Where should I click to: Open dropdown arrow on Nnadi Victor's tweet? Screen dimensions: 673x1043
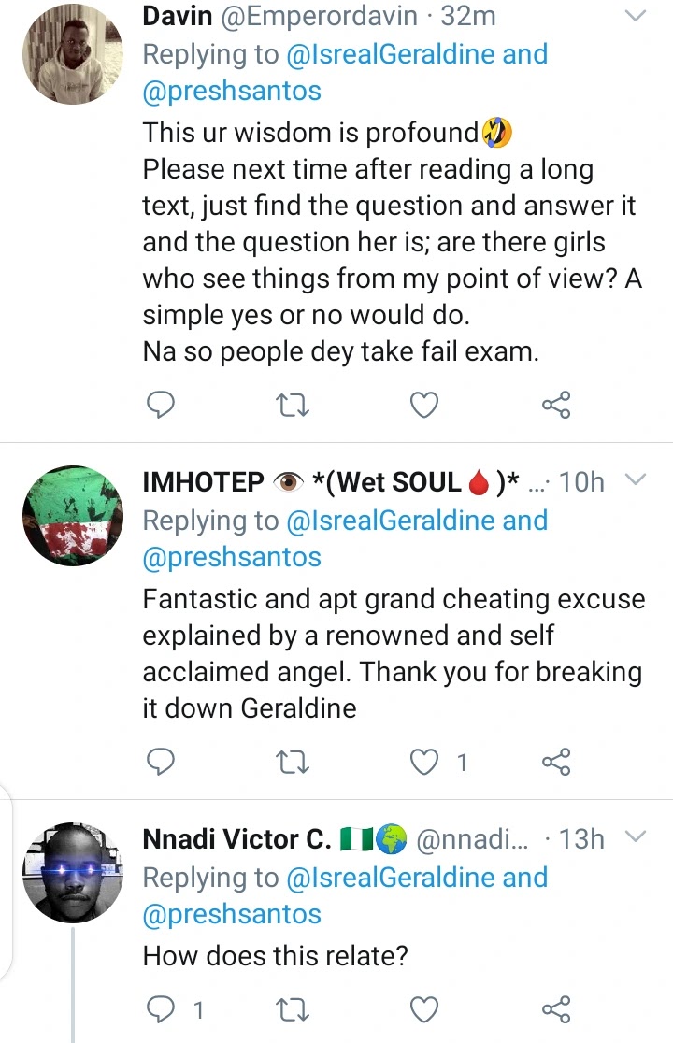[635, 838]
